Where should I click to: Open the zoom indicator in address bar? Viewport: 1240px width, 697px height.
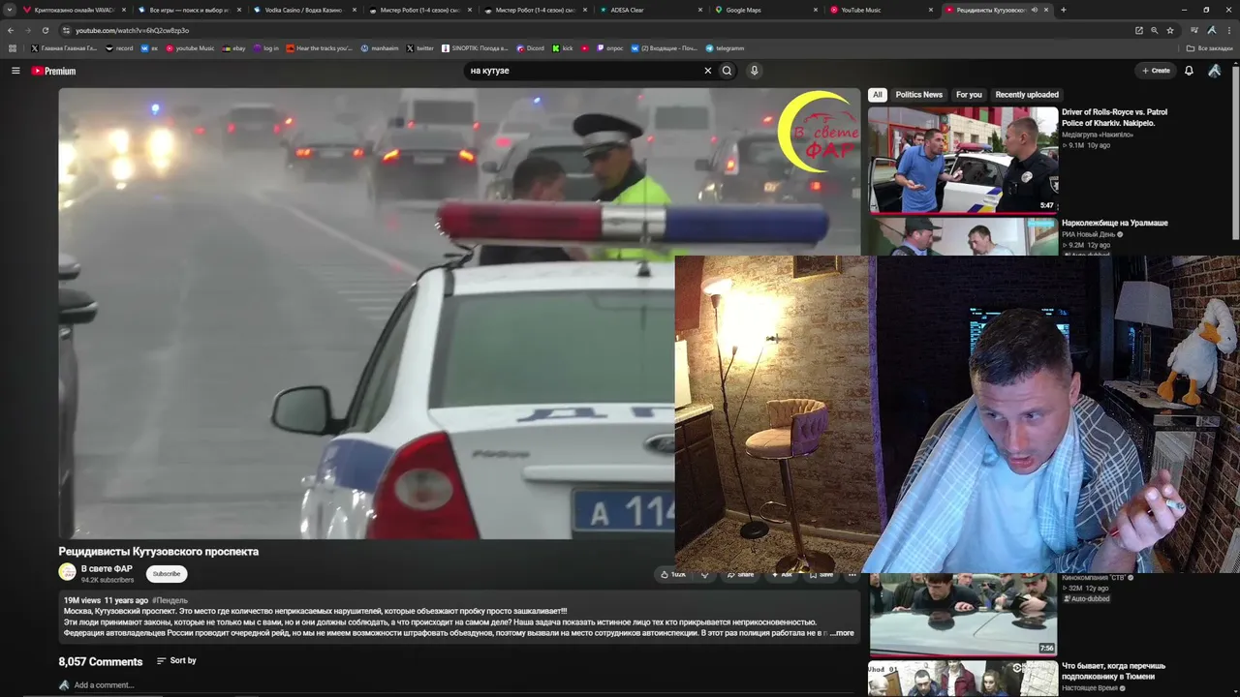[x=1155, y=30]
